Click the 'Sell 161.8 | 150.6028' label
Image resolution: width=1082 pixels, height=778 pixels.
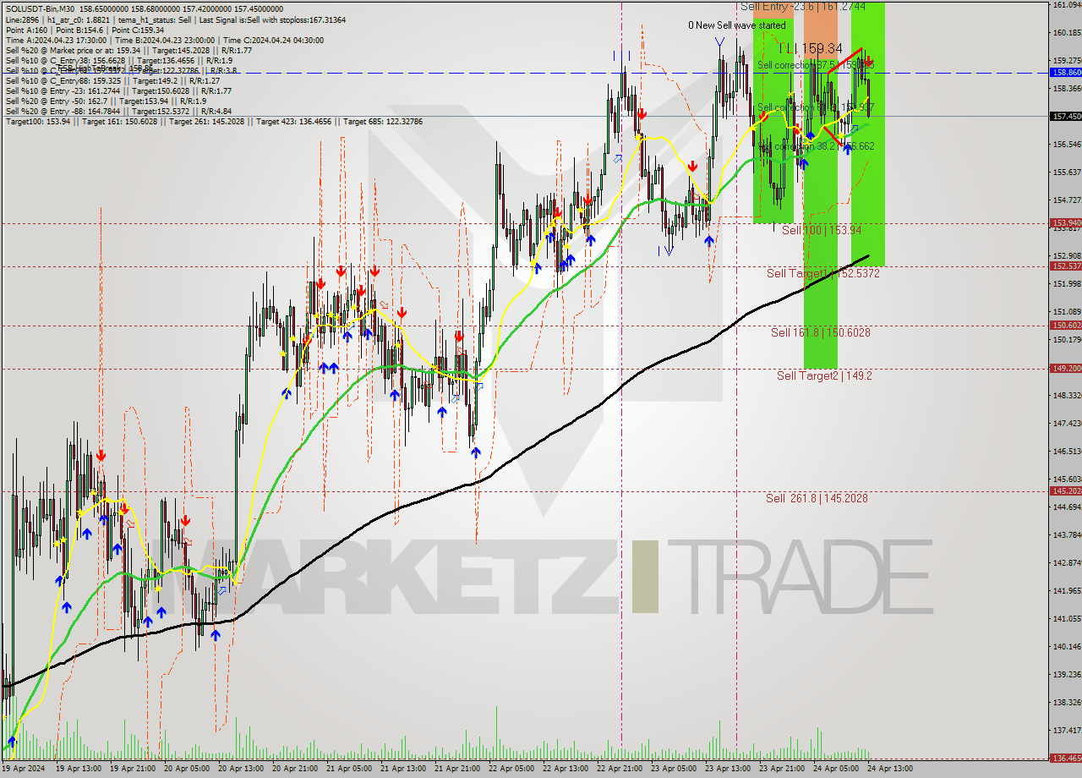[821, 332]
